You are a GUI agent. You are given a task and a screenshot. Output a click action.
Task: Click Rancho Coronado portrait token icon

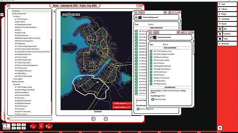151,37
